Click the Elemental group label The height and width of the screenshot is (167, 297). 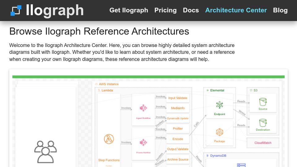click(217, 90)
